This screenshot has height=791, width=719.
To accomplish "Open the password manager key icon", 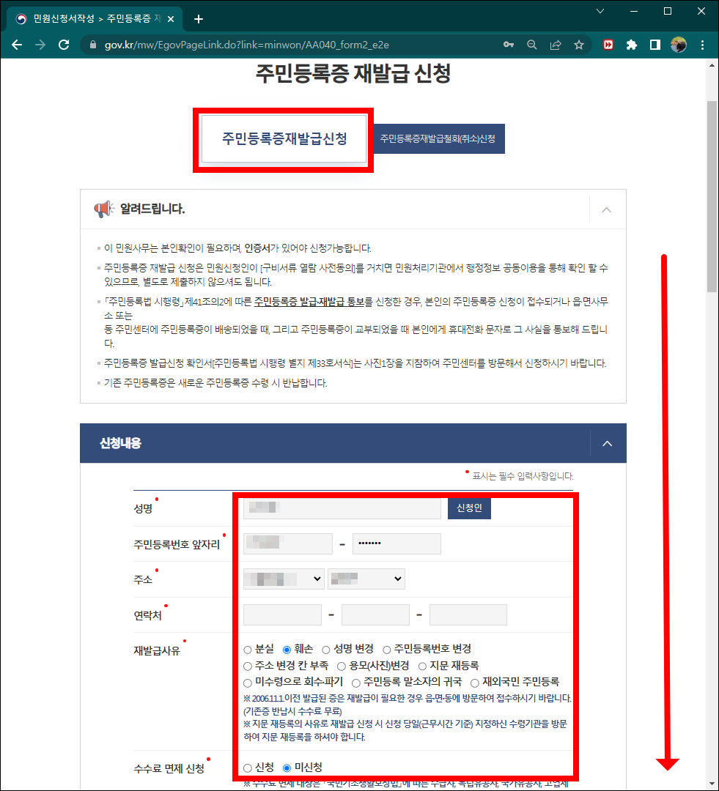I will tap(509, 45).
